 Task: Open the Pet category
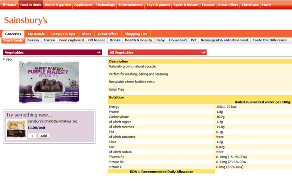pos(194,40)
